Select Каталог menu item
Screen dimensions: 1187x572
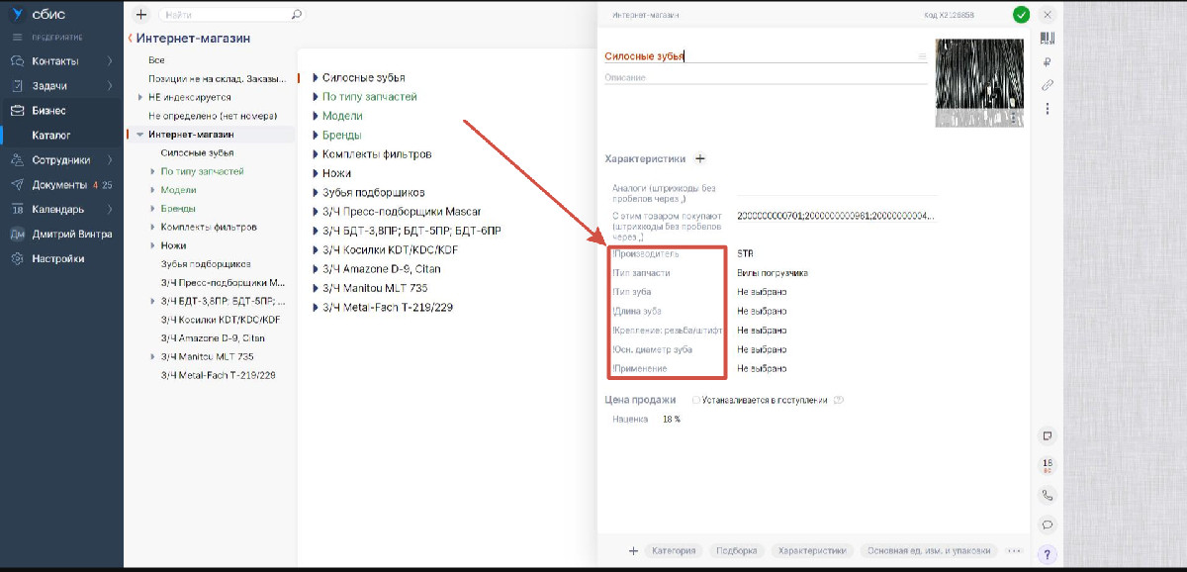[x=50, y=135]
